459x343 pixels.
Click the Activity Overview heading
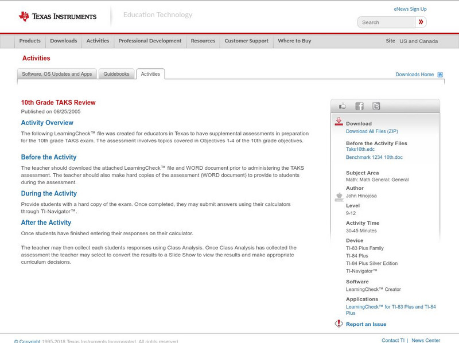pos(47,123)
